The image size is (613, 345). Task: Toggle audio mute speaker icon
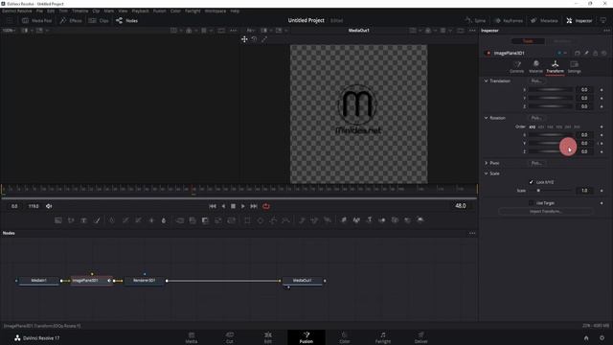click(49, 206)
